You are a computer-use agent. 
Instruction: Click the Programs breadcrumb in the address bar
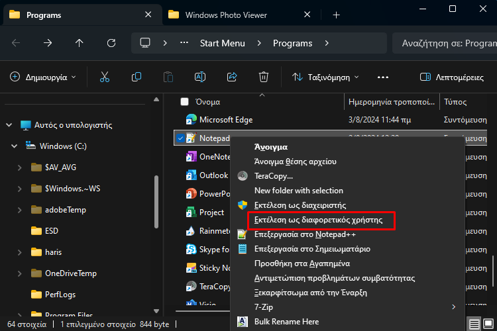[292, 43]
